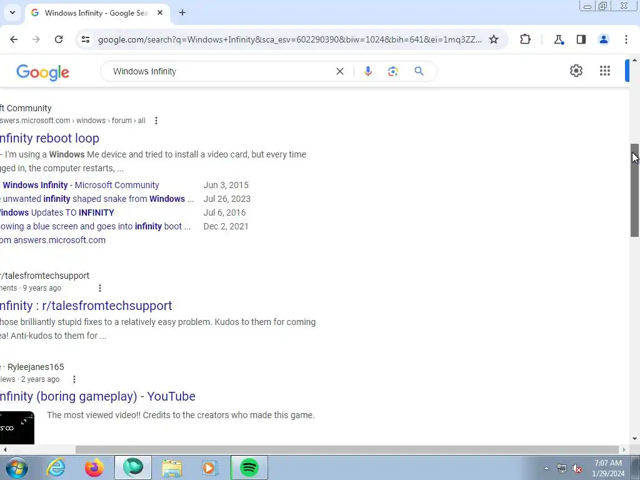Screen dimensions: 640x480
Task: Open the tab search dropdown arrow
Action: [12, 12]
